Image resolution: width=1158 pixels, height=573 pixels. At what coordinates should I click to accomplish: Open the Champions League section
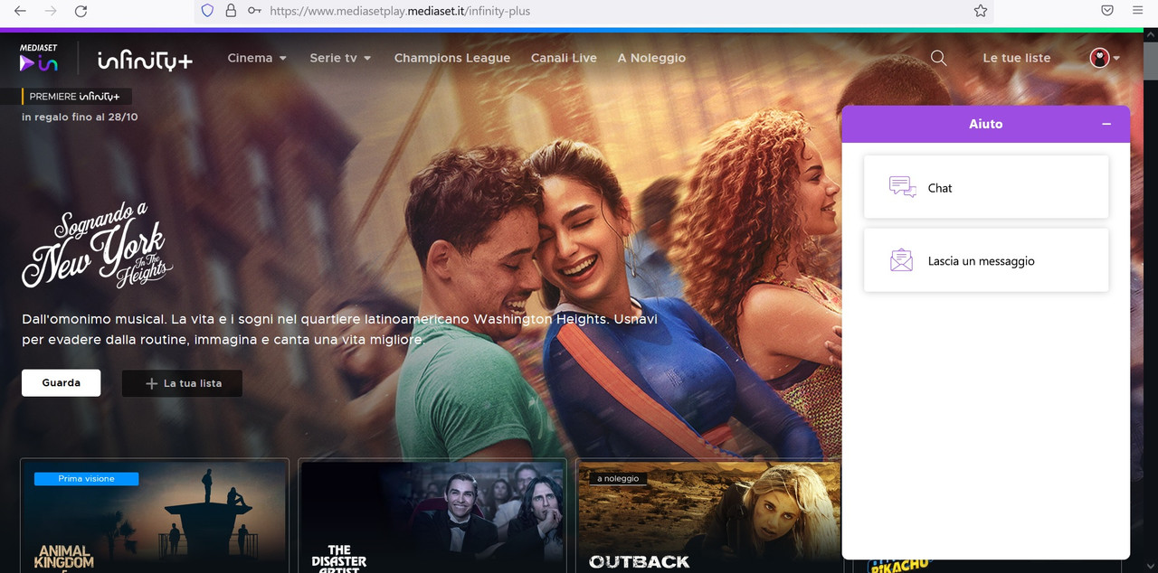(x=452, y=58)
